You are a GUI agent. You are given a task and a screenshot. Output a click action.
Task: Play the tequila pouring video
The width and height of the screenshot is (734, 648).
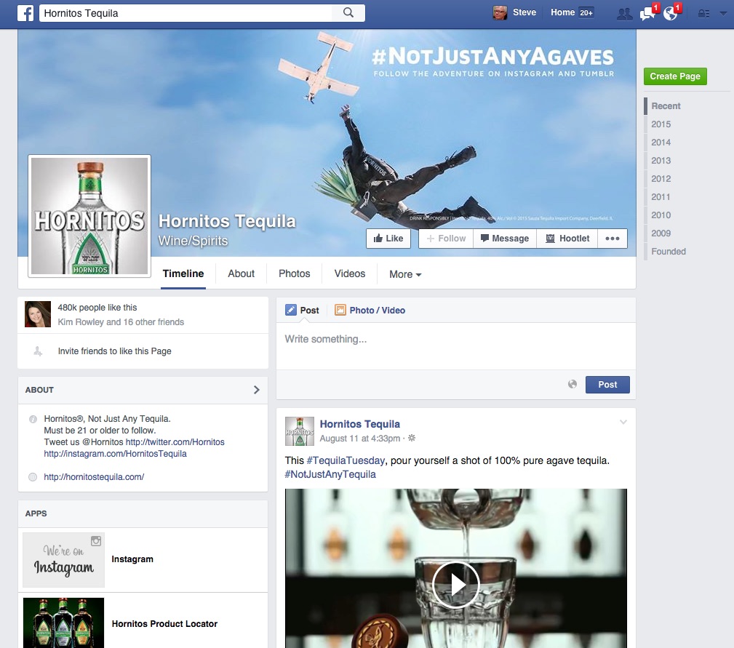[455, 585]
